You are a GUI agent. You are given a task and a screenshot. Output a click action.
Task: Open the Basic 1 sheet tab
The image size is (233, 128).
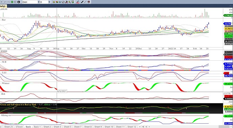pyautogui.click(x=37, y=127)
